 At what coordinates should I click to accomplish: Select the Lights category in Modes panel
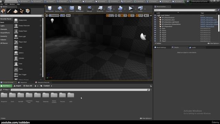tap(2, 26)
